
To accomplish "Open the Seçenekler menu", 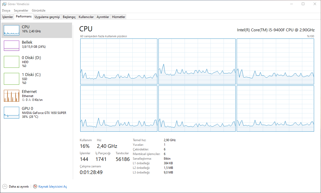I will (x=21, y=11).
